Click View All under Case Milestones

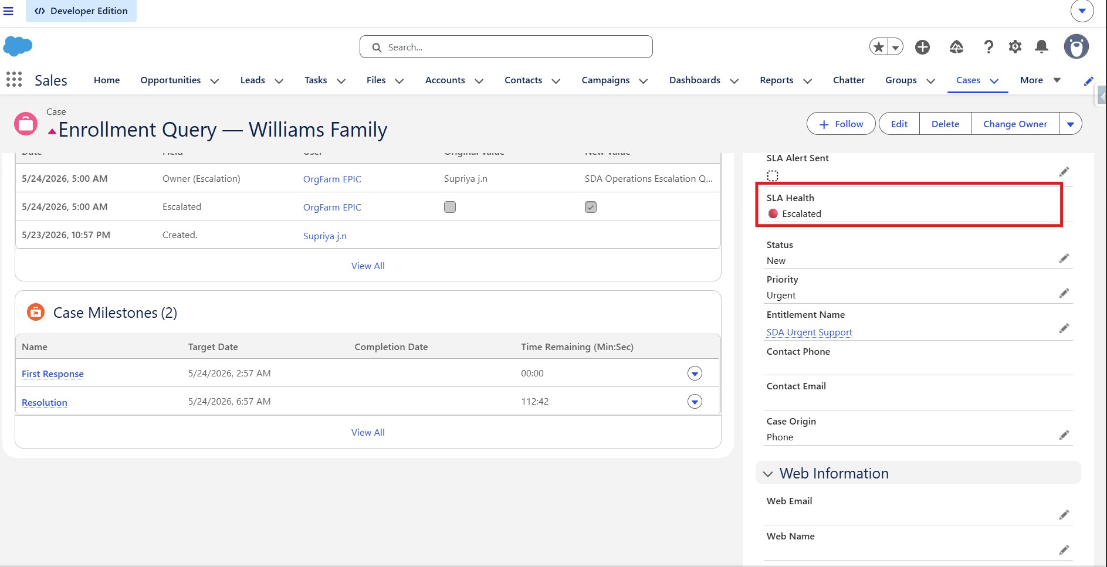(x=368, y=432)
